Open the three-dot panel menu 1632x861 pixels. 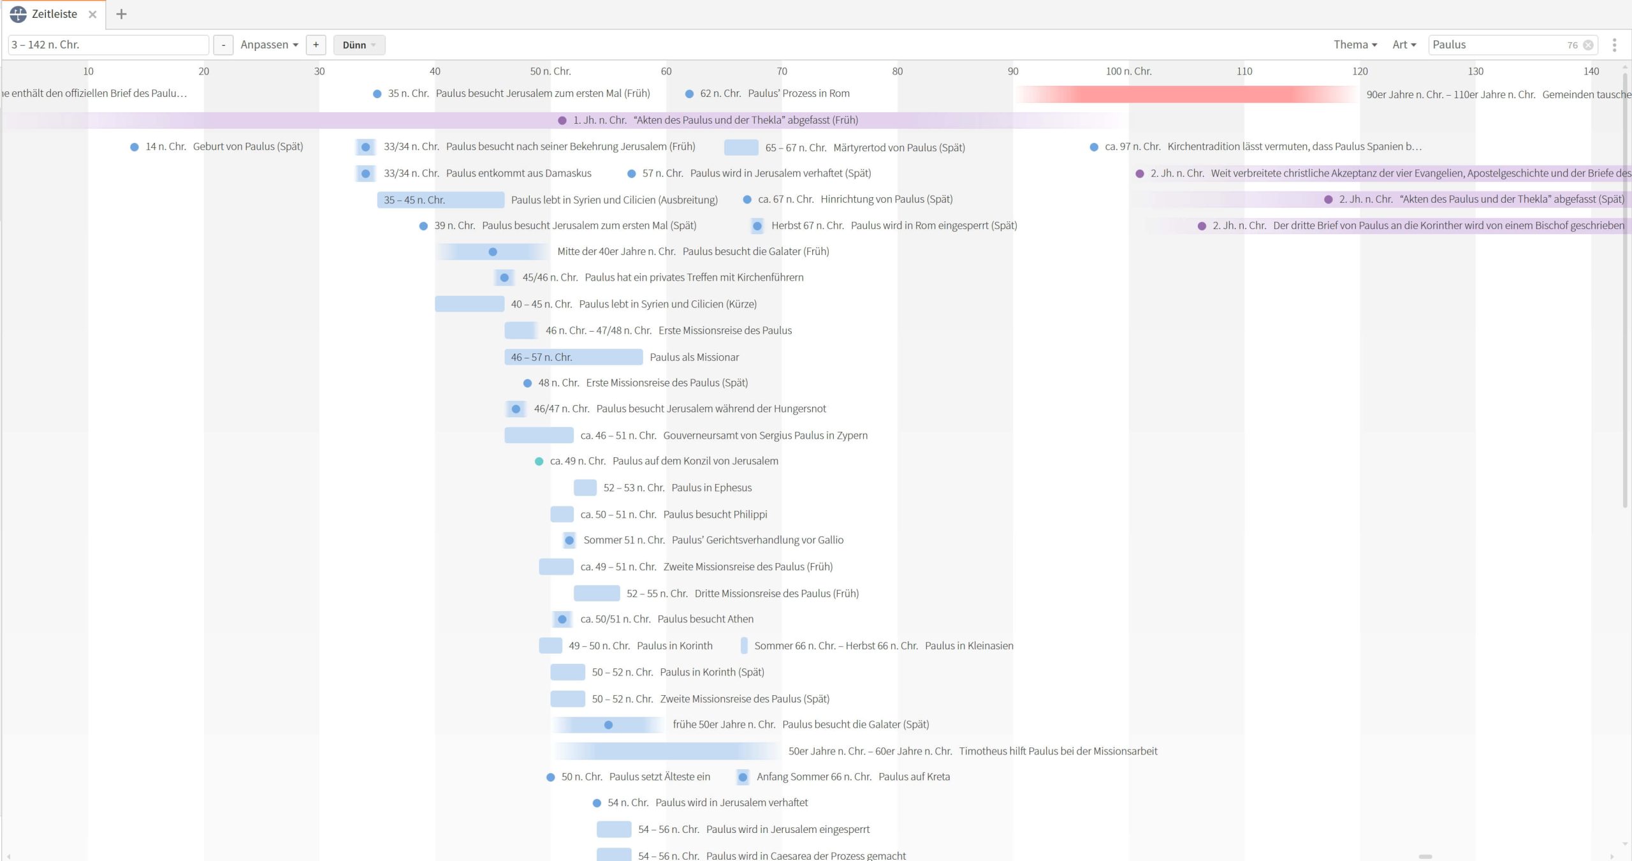pyautogui.click(x=1614, y=45)
